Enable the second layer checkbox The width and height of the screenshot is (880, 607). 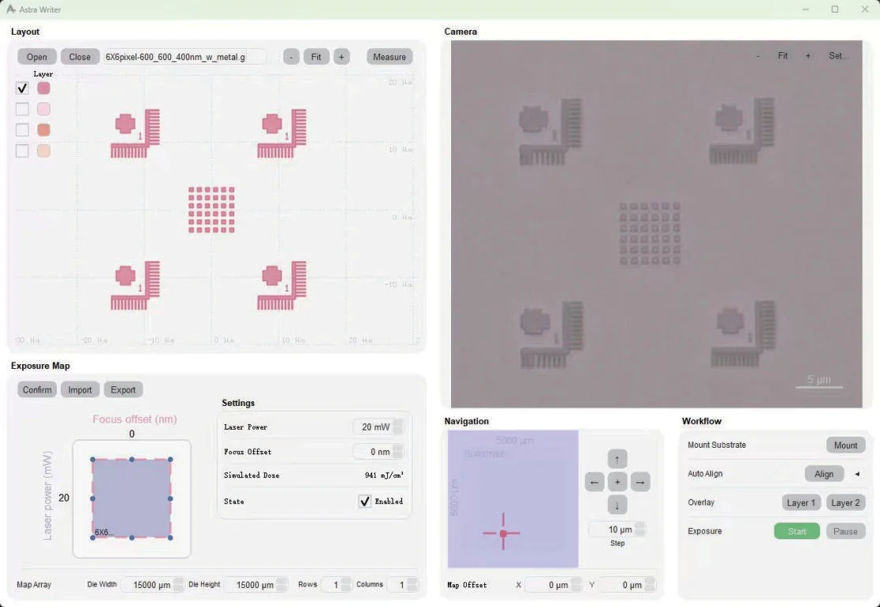click(x=22, y=109)
